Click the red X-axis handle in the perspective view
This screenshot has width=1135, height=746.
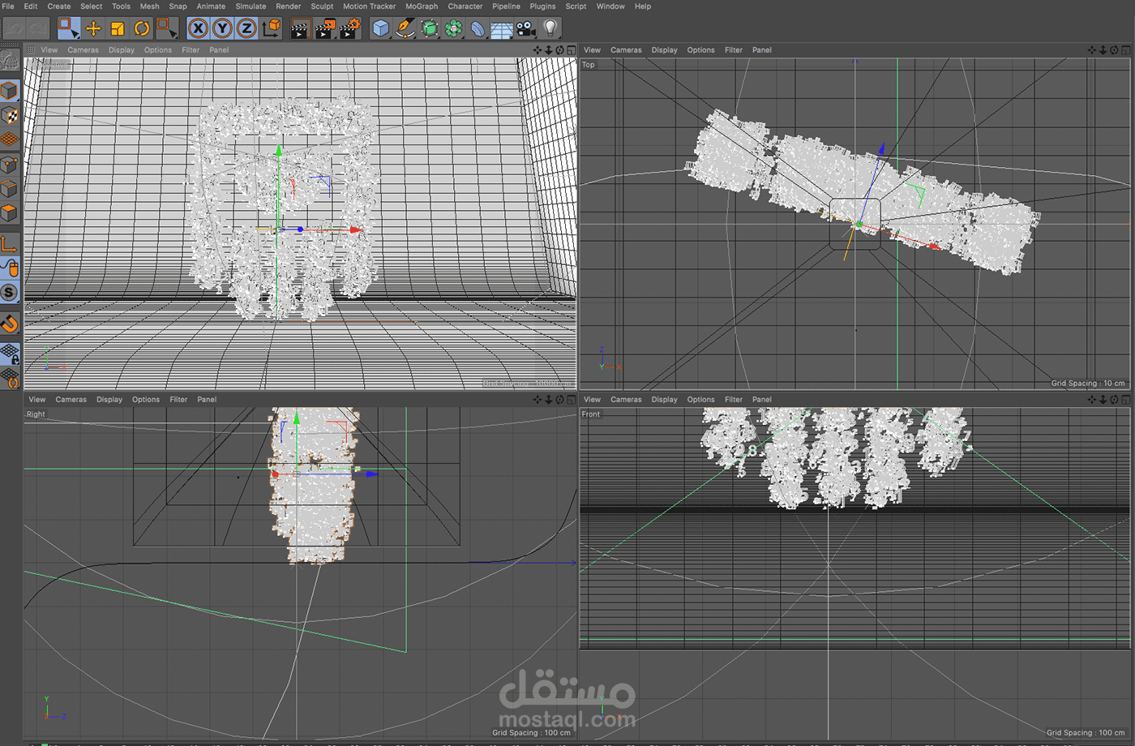click(355, 230)
